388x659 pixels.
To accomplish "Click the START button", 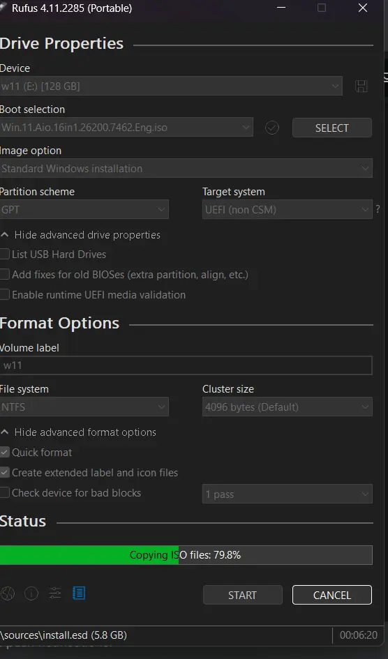I will [x=243, y=595].
